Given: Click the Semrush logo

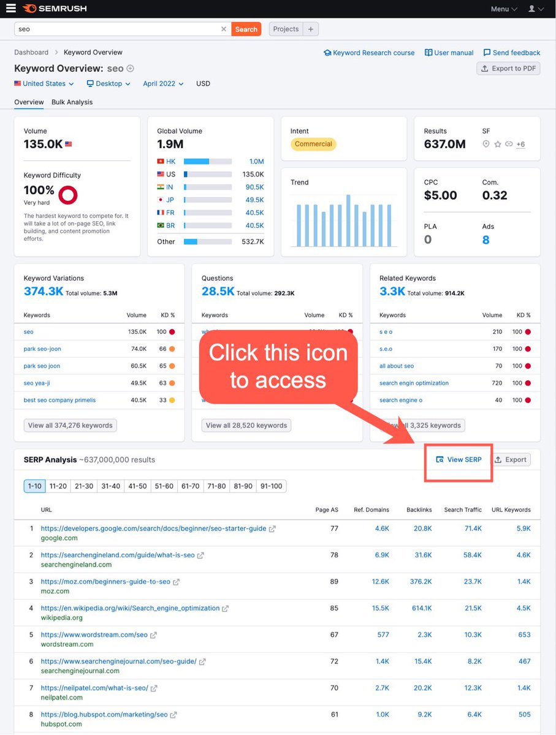Looking at the screenshot, I should coord(55,9).
